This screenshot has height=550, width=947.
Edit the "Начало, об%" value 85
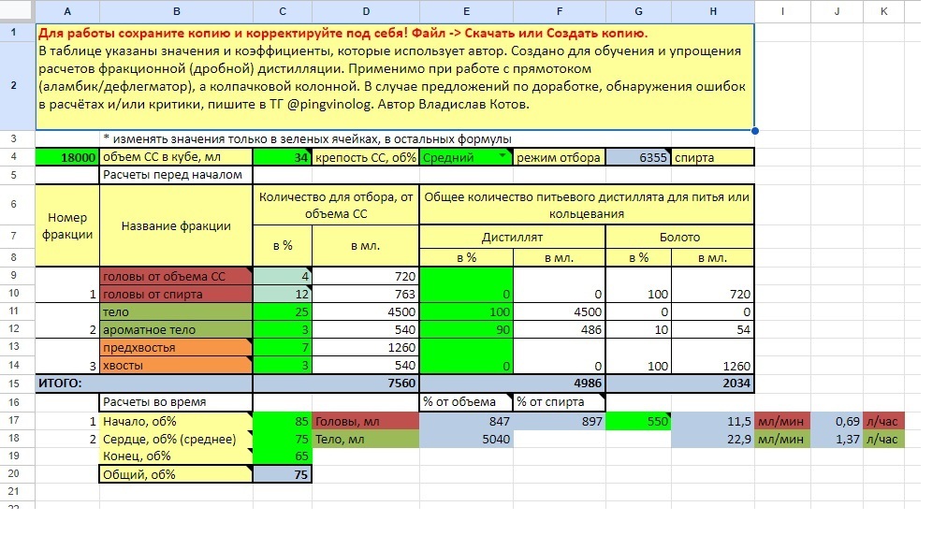click(282, 422)
